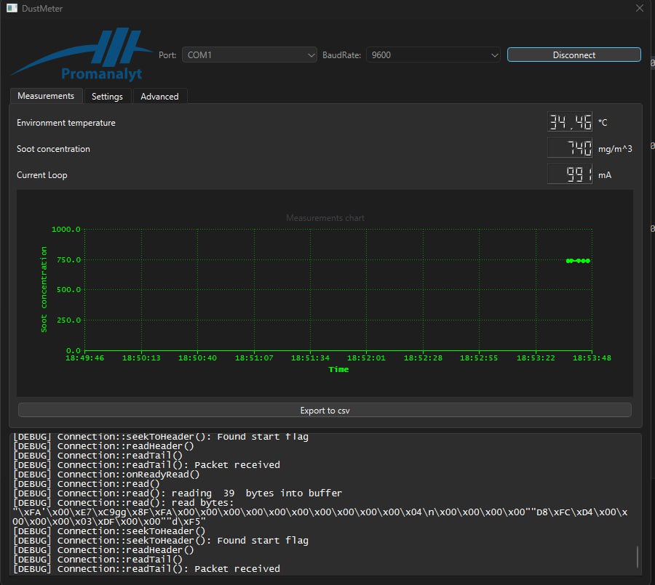Select the Soot concentration LCD display
Viewport: 655px width, 585px height.
click(569, 148)
